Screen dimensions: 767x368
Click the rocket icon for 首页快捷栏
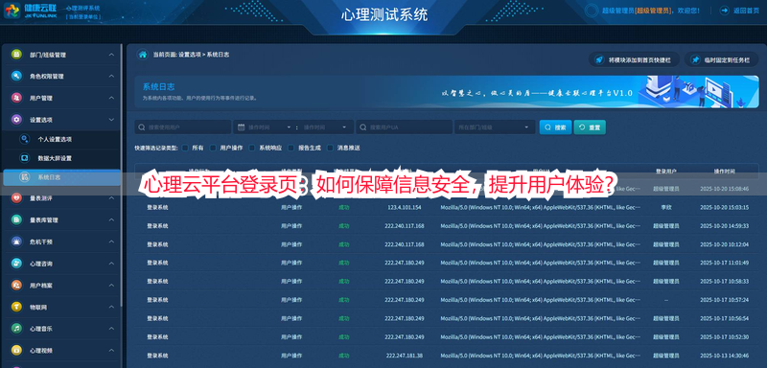click(598, 59)
